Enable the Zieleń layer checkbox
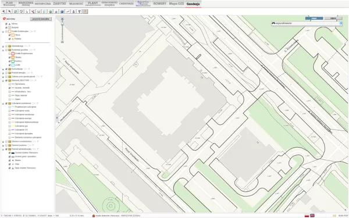This screenshot has width=349, height=218. pyautogui.click(x=9, y=99)
